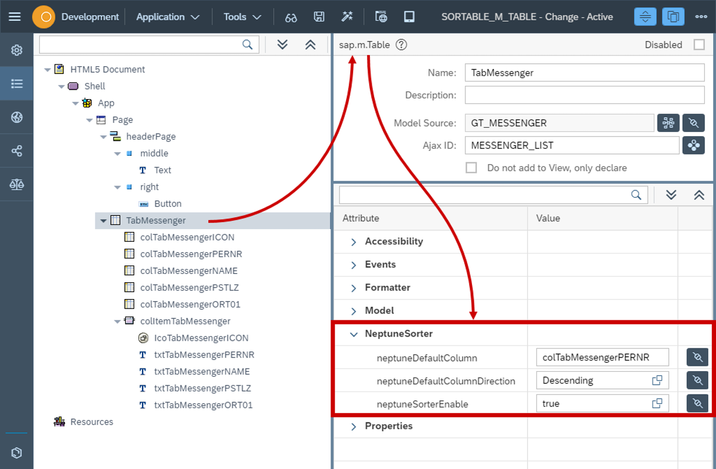Open the Settings gear in the left sidebar

[16, 51]
